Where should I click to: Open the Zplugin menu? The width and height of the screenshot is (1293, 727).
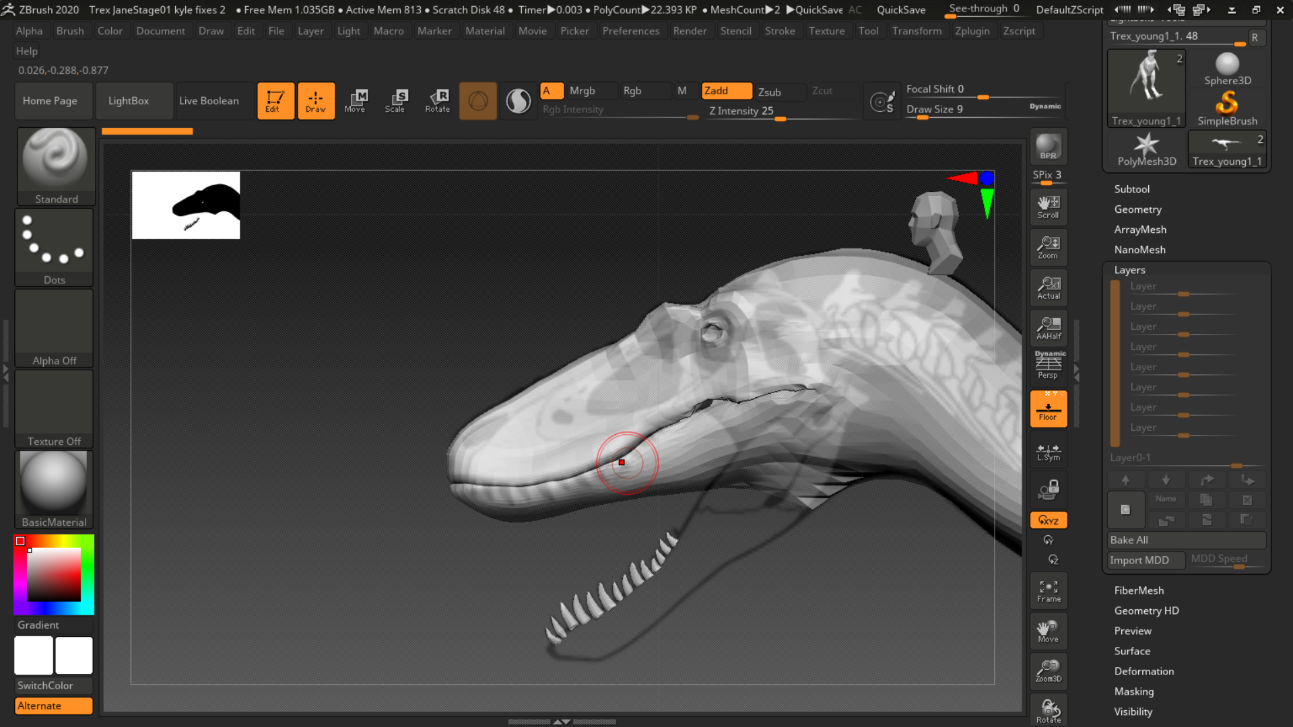[x=972, y=31]
